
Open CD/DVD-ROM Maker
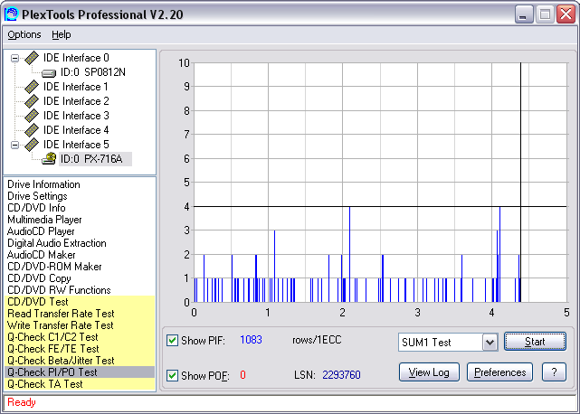tap(54, 267)
